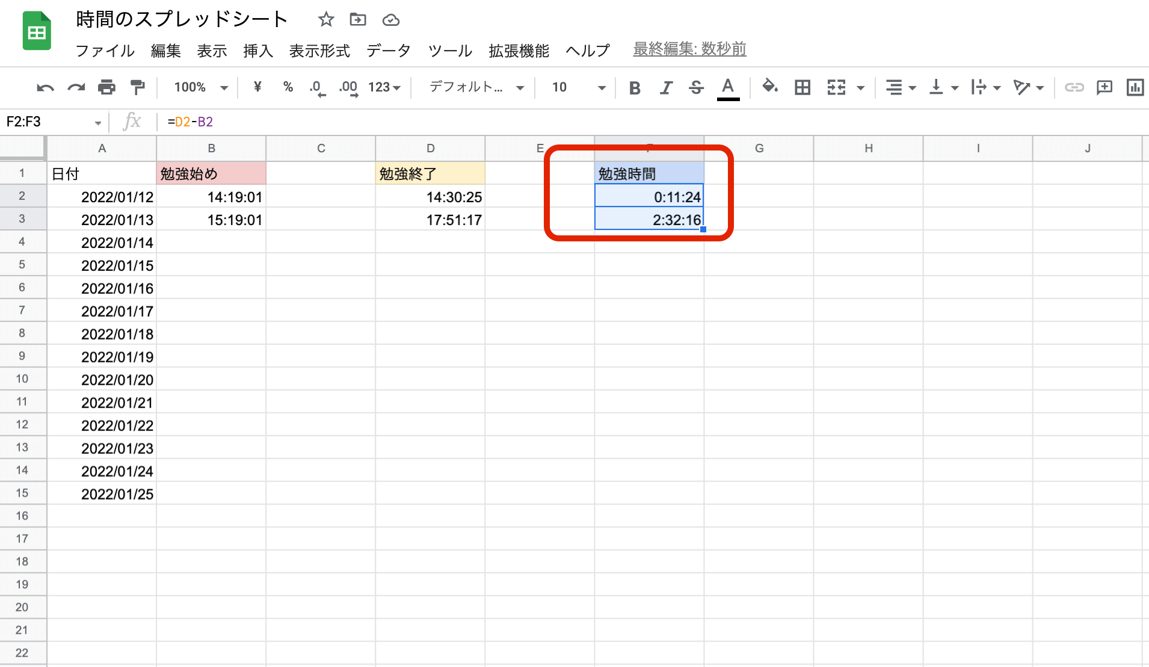Select cell with 日付

coord(102,173)
